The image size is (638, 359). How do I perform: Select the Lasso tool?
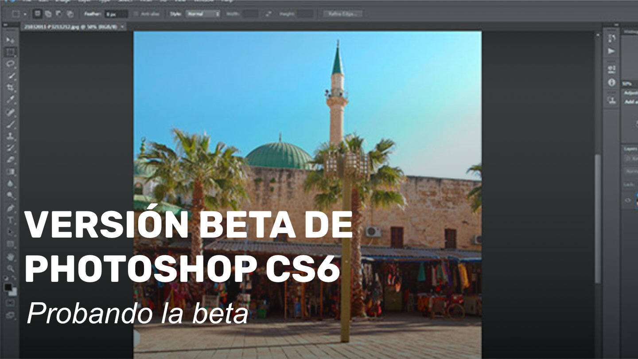(x=10, y=64)
